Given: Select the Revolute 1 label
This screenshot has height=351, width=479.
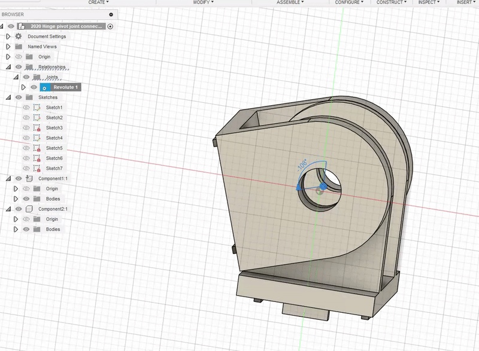Looking at the screenshot, I should [x=66, y=87].
